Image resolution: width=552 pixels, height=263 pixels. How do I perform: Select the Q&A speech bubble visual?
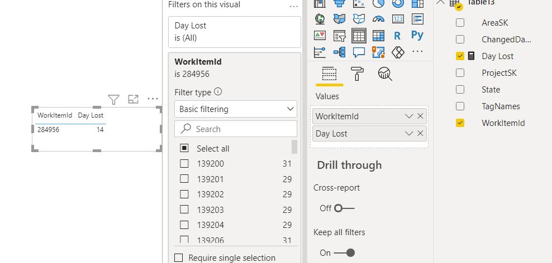pyautogui.click(x=359, y=52)
